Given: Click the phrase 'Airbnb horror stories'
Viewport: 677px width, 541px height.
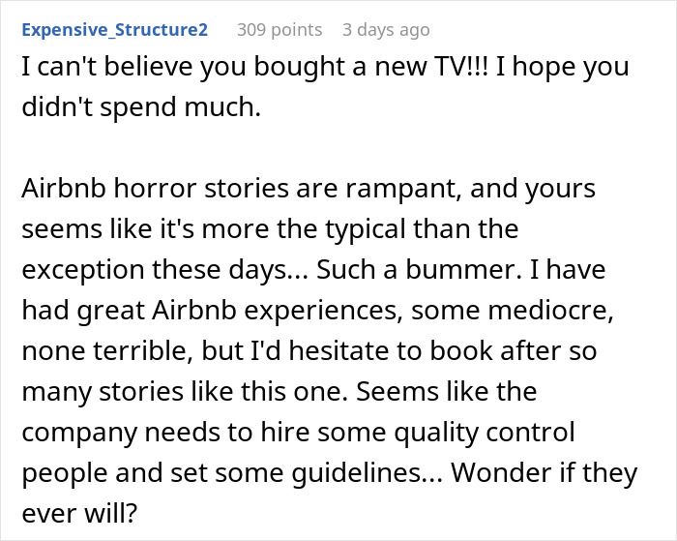Looking at the screenshot, I should pyautogui.click(x=156, y=189).
